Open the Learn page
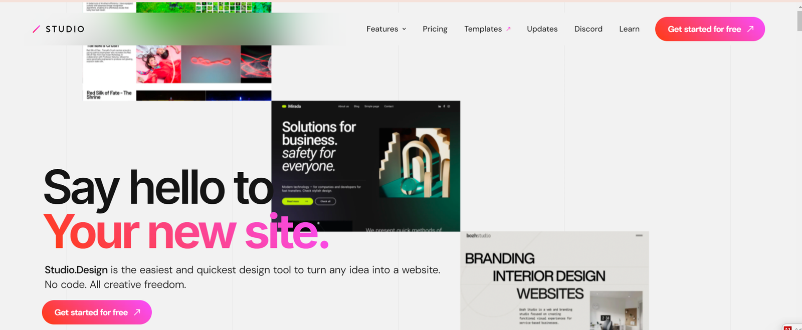The width and height of the screenshot is (802, 330). (x=629, y=29)
